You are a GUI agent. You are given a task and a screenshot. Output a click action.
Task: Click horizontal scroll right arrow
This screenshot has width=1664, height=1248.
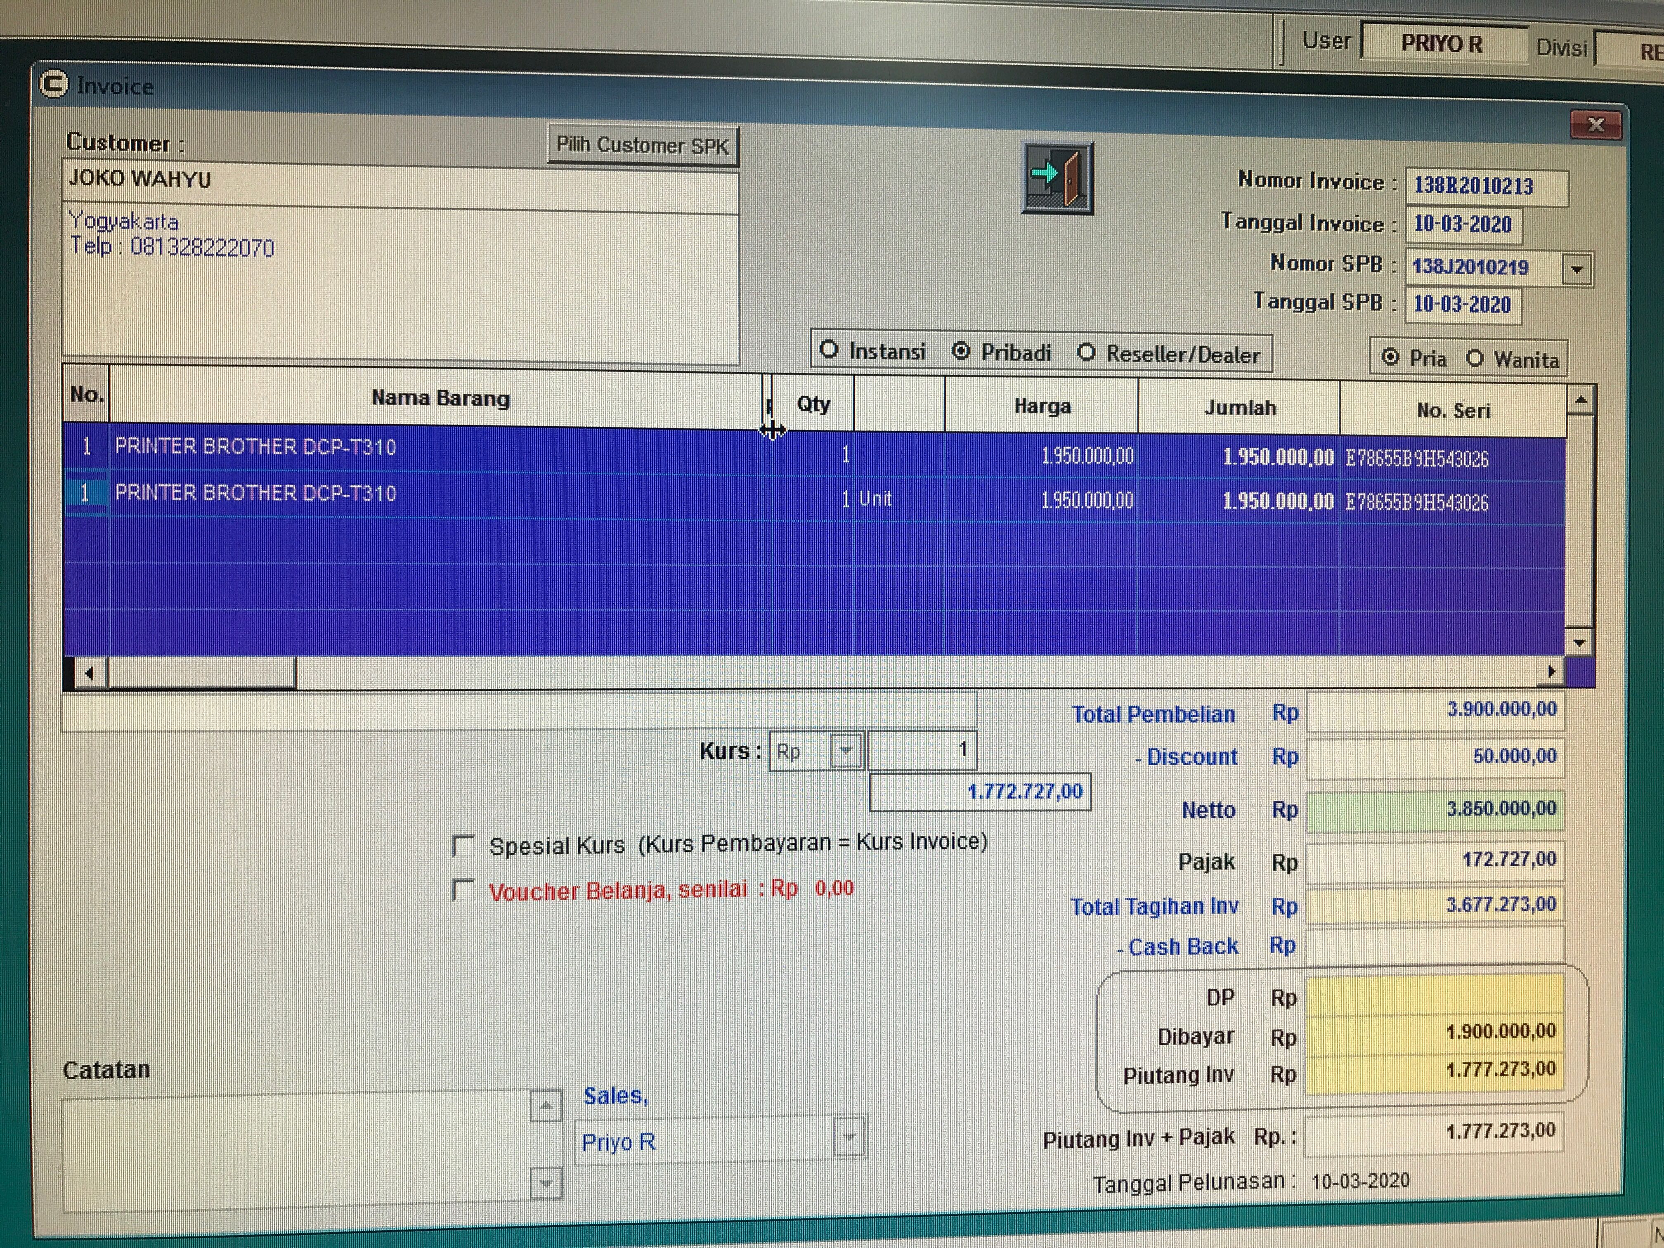[1551, 672]
